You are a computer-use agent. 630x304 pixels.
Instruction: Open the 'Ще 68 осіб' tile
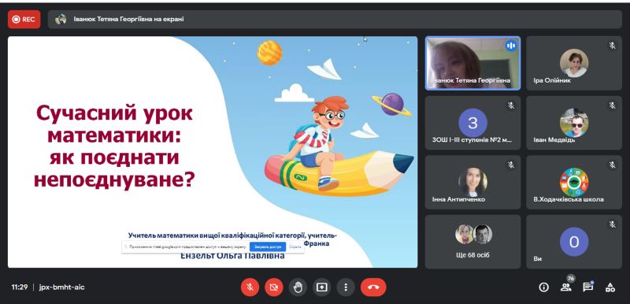tap(473, 241)
